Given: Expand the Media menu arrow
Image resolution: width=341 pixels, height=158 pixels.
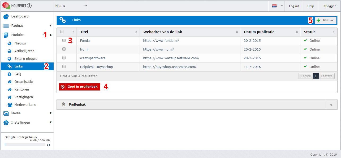Looking at the screenshot, I should (x=50, y=113).
